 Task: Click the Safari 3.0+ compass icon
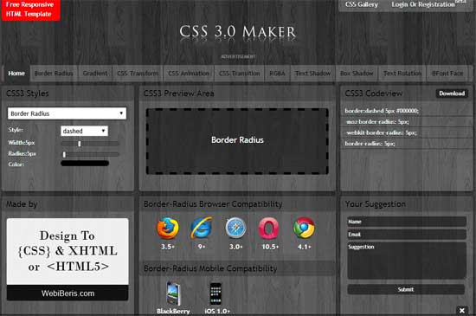(236, 228)
